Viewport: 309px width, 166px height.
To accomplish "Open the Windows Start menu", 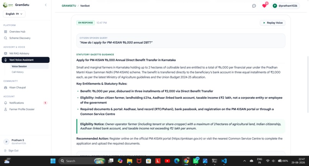I will [x=53, y=161].
